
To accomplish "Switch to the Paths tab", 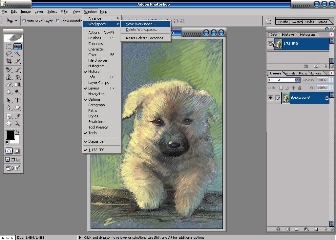I will pos(303,73).
